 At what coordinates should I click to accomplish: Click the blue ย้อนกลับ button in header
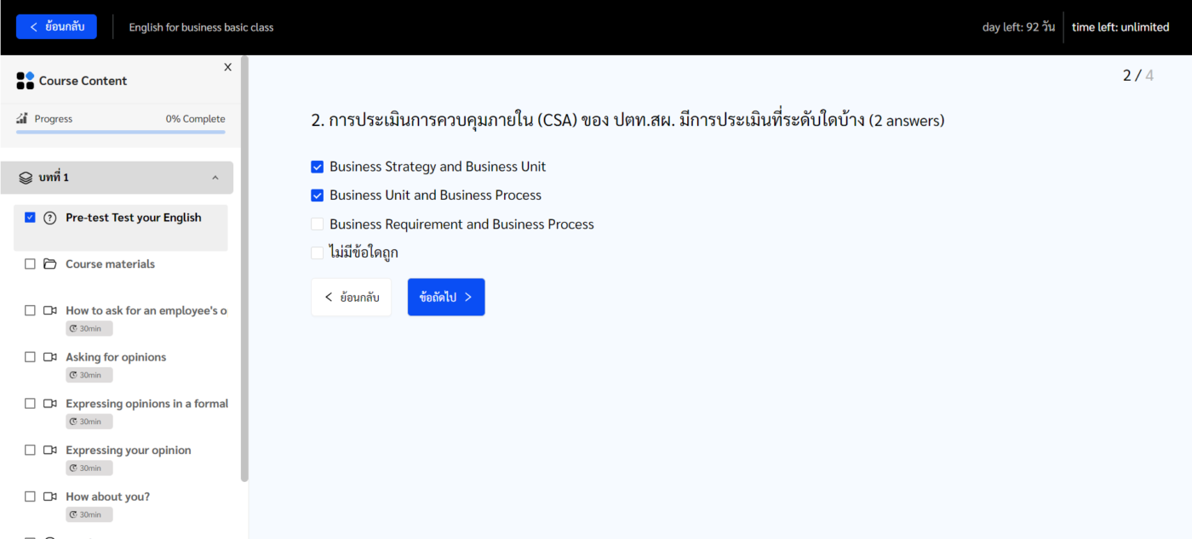[x=56, y=27]
